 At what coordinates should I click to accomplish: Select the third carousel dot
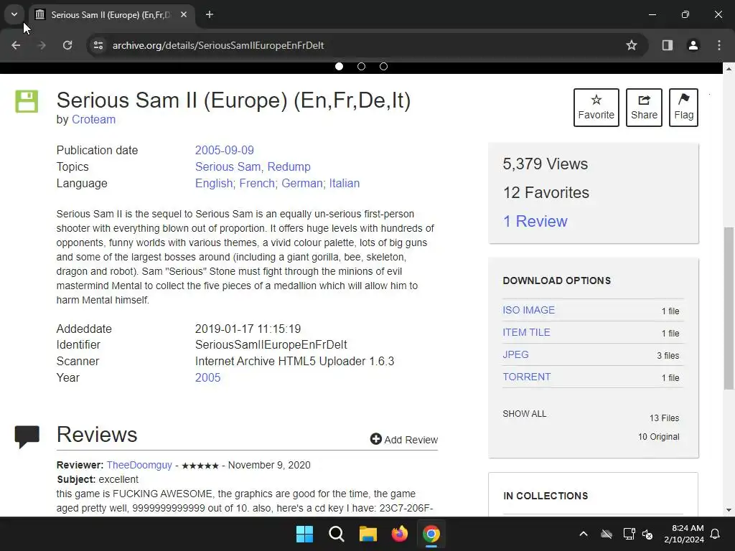(x=383, y=67)
